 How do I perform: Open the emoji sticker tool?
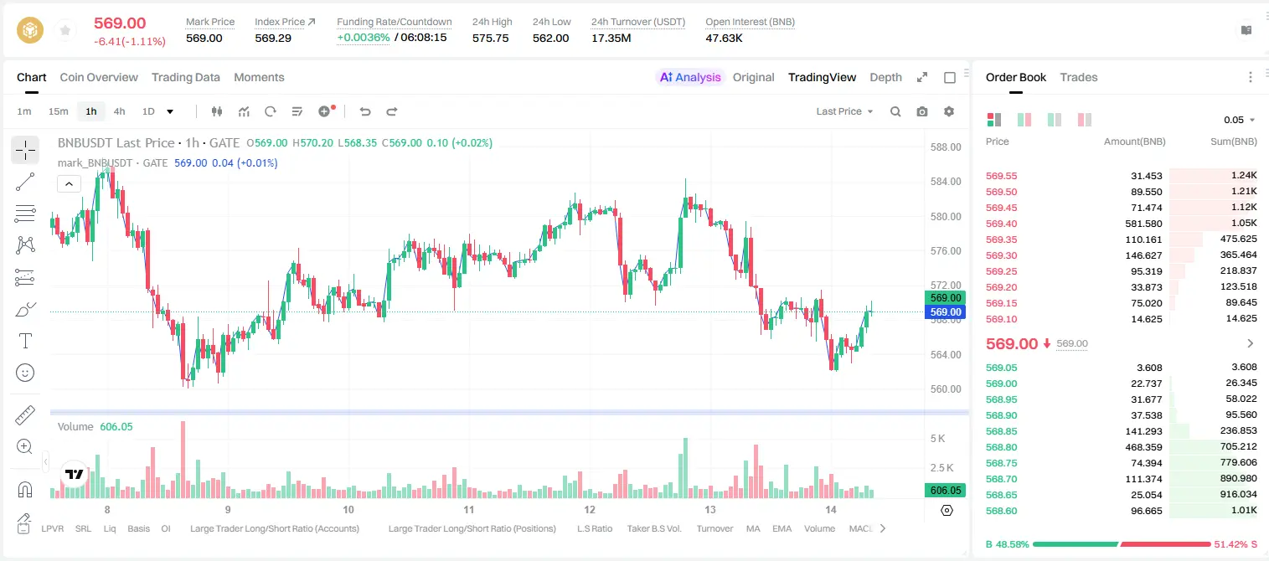pyautogui.click(x=25, y=373)
